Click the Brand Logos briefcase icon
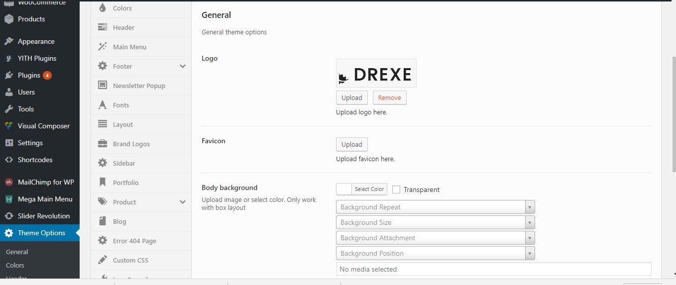Viewport: 676px width, 285px height. [103, 144]
